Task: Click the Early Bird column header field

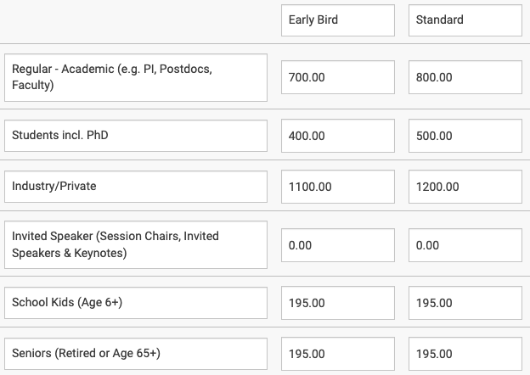Action: coord(338,20)
